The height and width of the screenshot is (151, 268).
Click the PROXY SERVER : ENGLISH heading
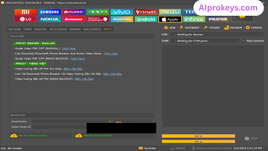pyautogui.click(x=35, y=43)
